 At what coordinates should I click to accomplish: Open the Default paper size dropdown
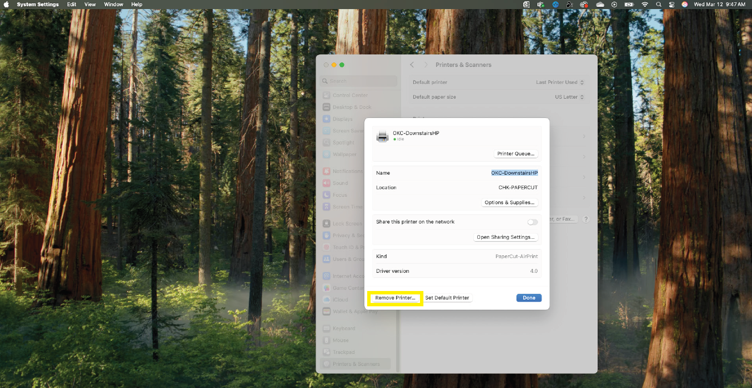[569, 97]
